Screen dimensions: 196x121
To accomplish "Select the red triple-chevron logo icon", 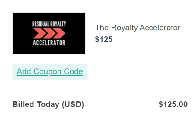I will pyautogui.click(x=49, y=33).
